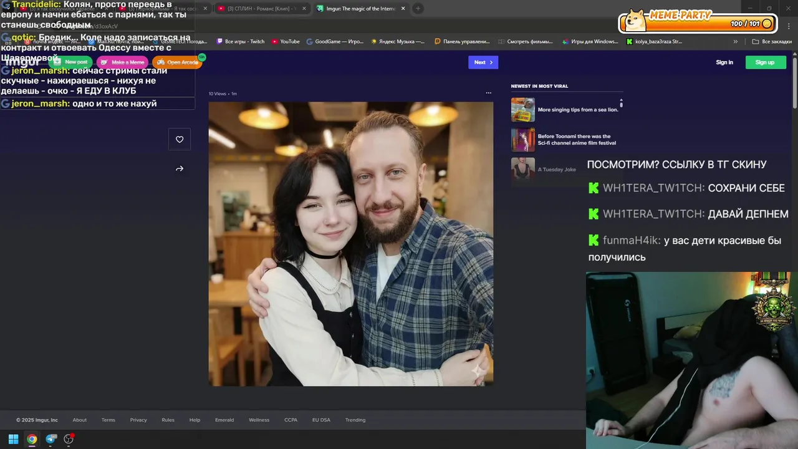Image resolution: width=798 pixels, height=449 pixels.
Task: Open the Rules footer link
Action: point(168,420)
